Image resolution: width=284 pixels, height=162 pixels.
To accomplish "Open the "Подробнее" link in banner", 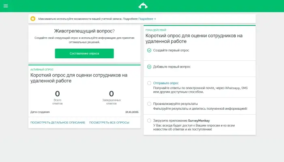I will pyautogui.click(x=147, y=19).
